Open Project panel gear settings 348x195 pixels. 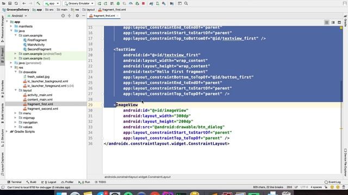pos(77,16)
